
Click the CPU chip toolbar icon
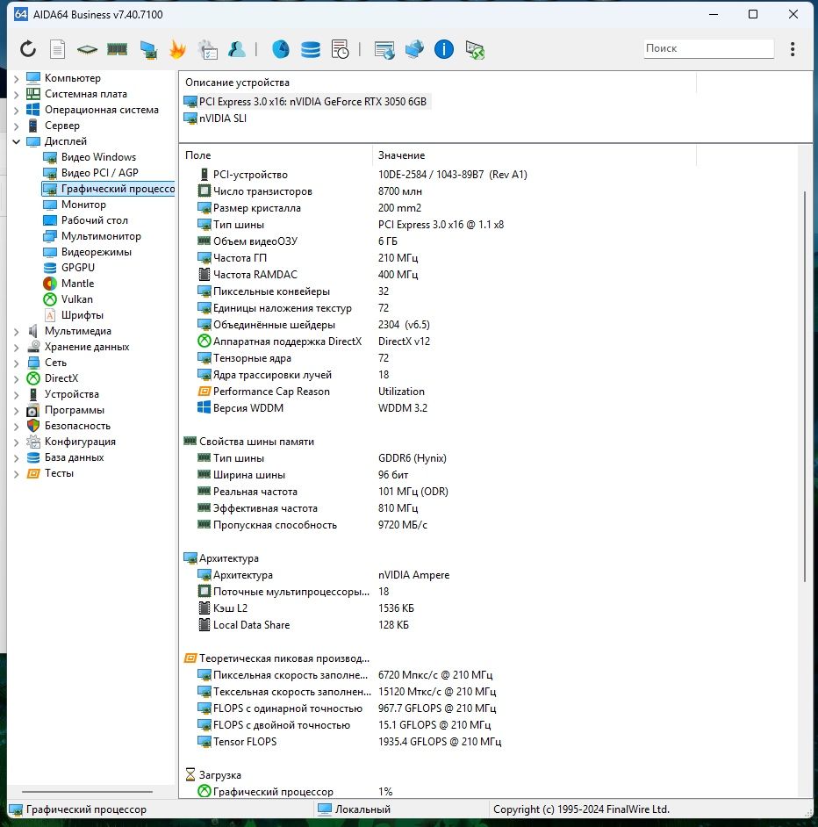pyautogui.click(x=87, y=49)
